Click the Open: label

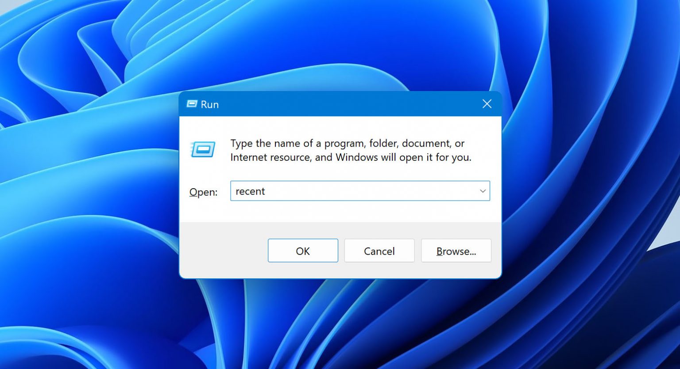click(203, 192)
